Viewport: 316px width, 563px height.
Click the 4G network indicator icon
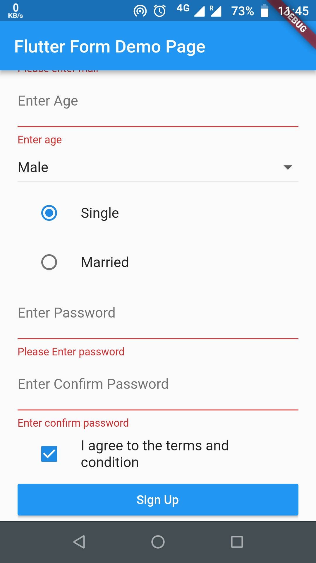click(182, 9)
